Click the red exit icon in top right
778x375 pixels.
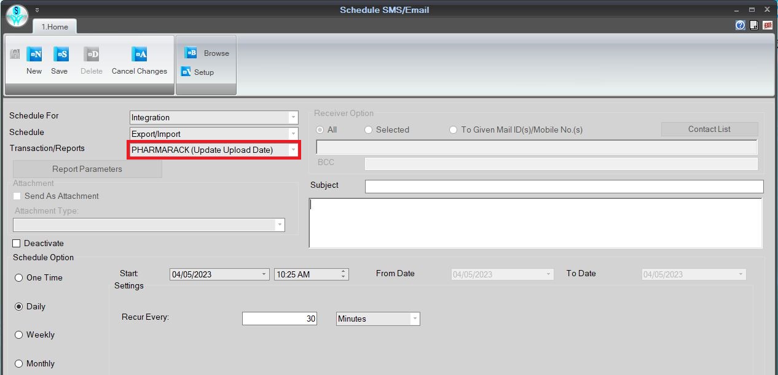[x=768, y=25]
